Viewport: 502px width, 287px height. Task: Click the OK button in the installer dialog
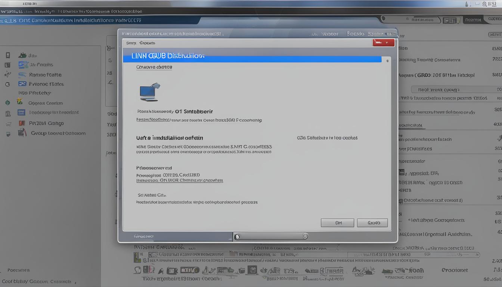click(x=337, y=222)
